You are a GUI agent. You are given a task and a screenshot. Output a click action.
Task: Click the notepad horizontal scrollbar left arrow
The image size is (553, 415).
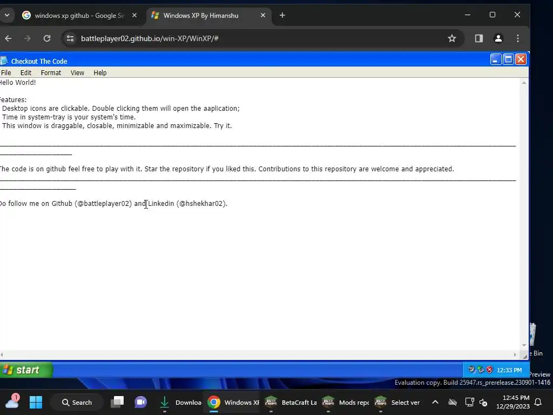pos(2,354)
